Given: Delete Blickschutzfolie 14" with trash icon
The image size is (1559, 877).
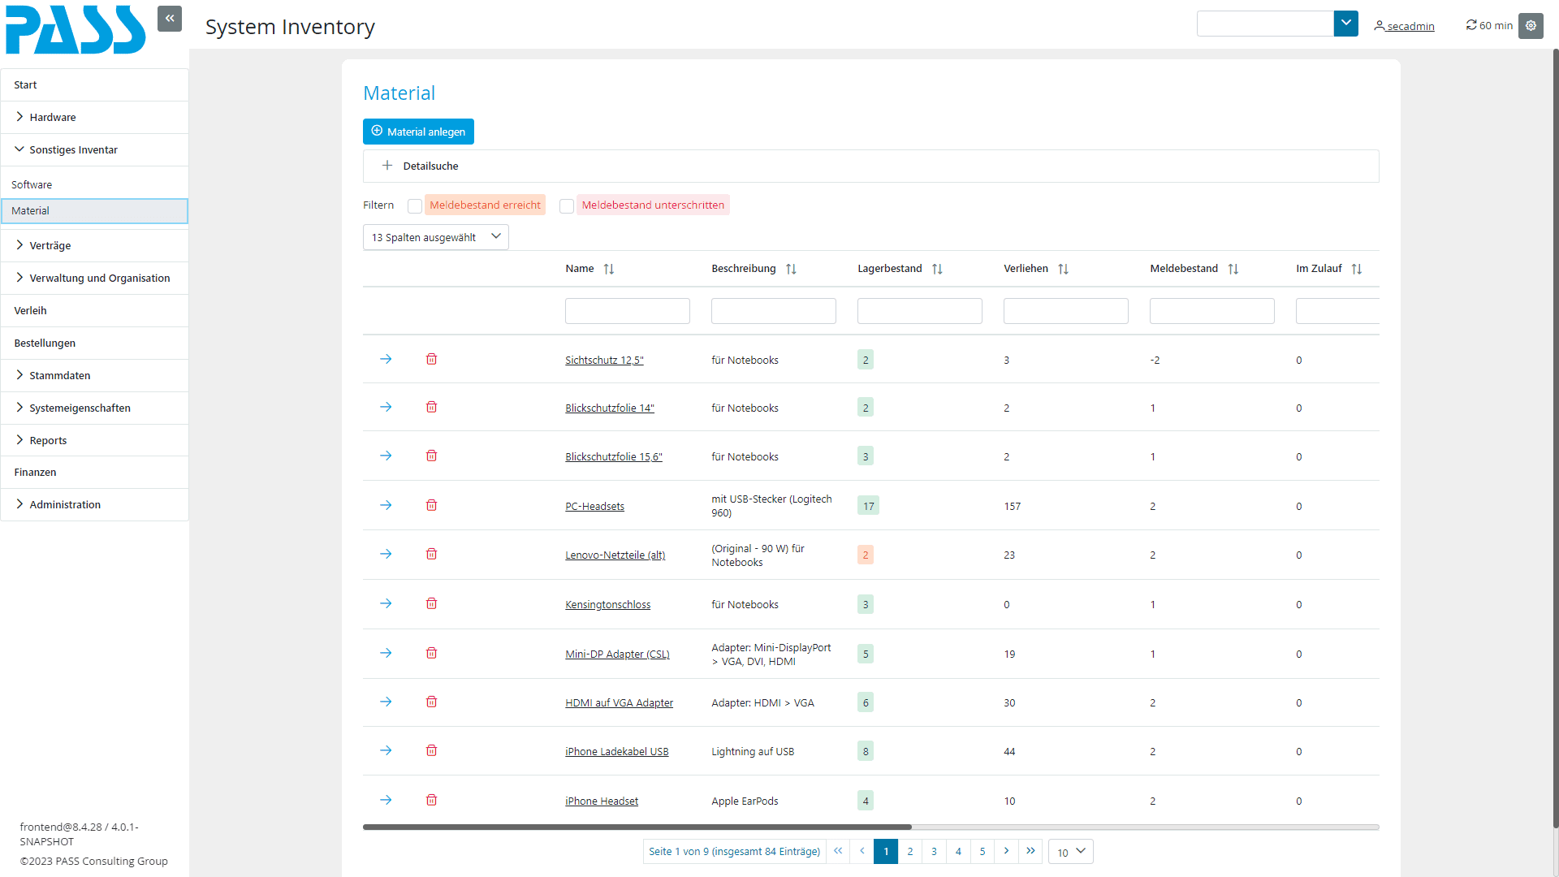Looking at the screenshot, I should (x=431, y=407).
